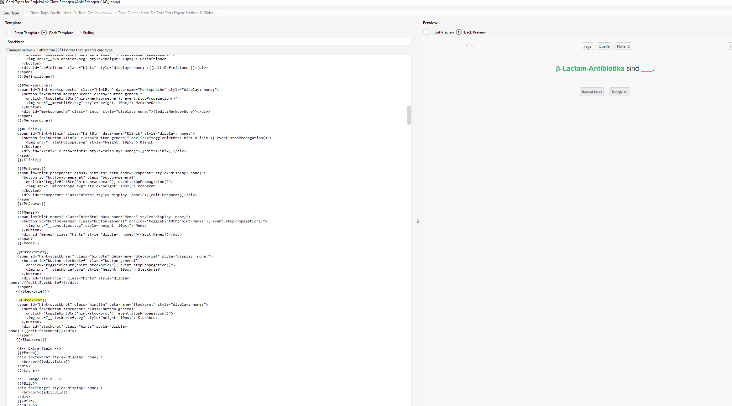Select the Back Template radio button
This screenshot has width=732, height=406.
pyautogui.click(x=44, y=33)
